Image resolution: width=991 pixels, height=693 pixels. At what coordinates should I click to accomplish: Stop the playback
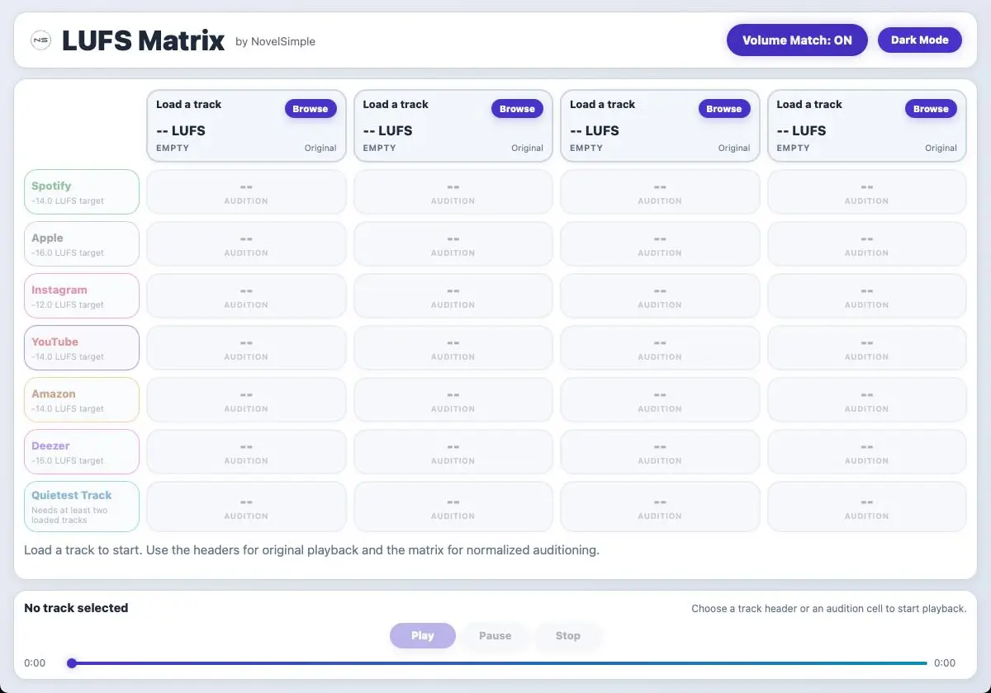click(x=567, y=636)
